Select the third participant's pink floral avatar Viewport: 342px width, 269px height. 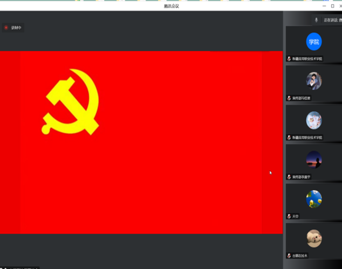click(314, 120)
